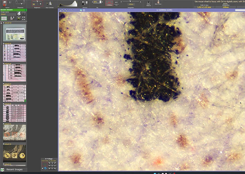245x174 pixels.
Task: Run Auto Focus
Action: 158,2
